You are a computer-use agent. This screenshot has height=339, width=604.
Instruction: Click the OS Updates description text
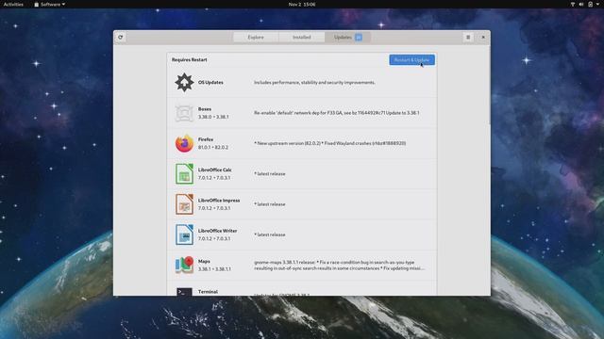pyautogui.click(x=314, y=82)
